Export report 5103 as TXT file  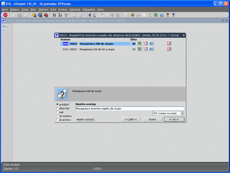145,49
